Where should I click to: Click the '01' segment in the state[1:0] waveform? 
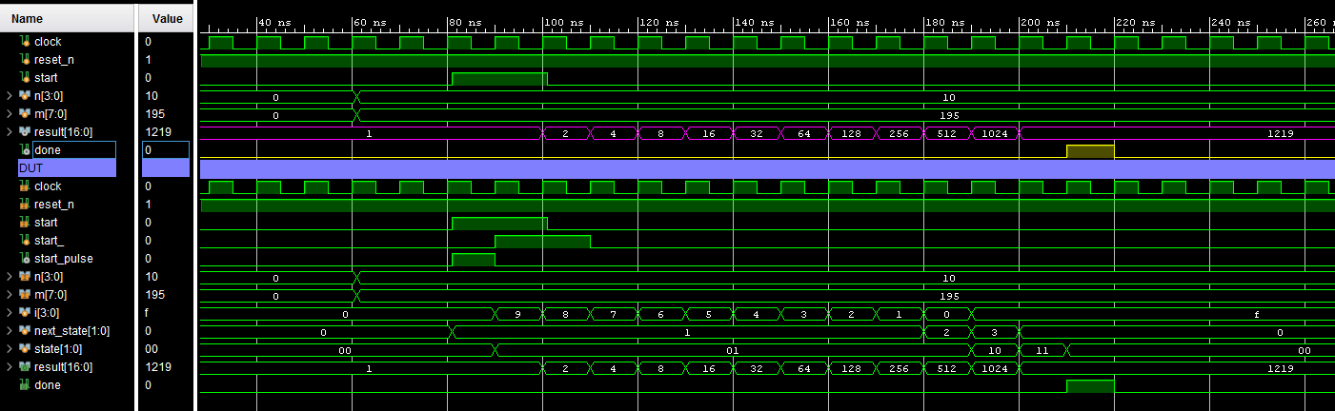(733, 349)
